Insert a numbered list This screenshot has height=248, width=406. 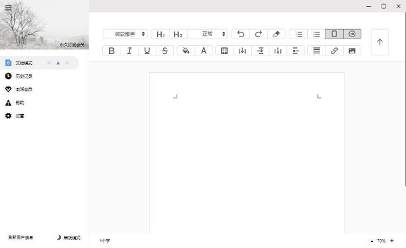299,34
